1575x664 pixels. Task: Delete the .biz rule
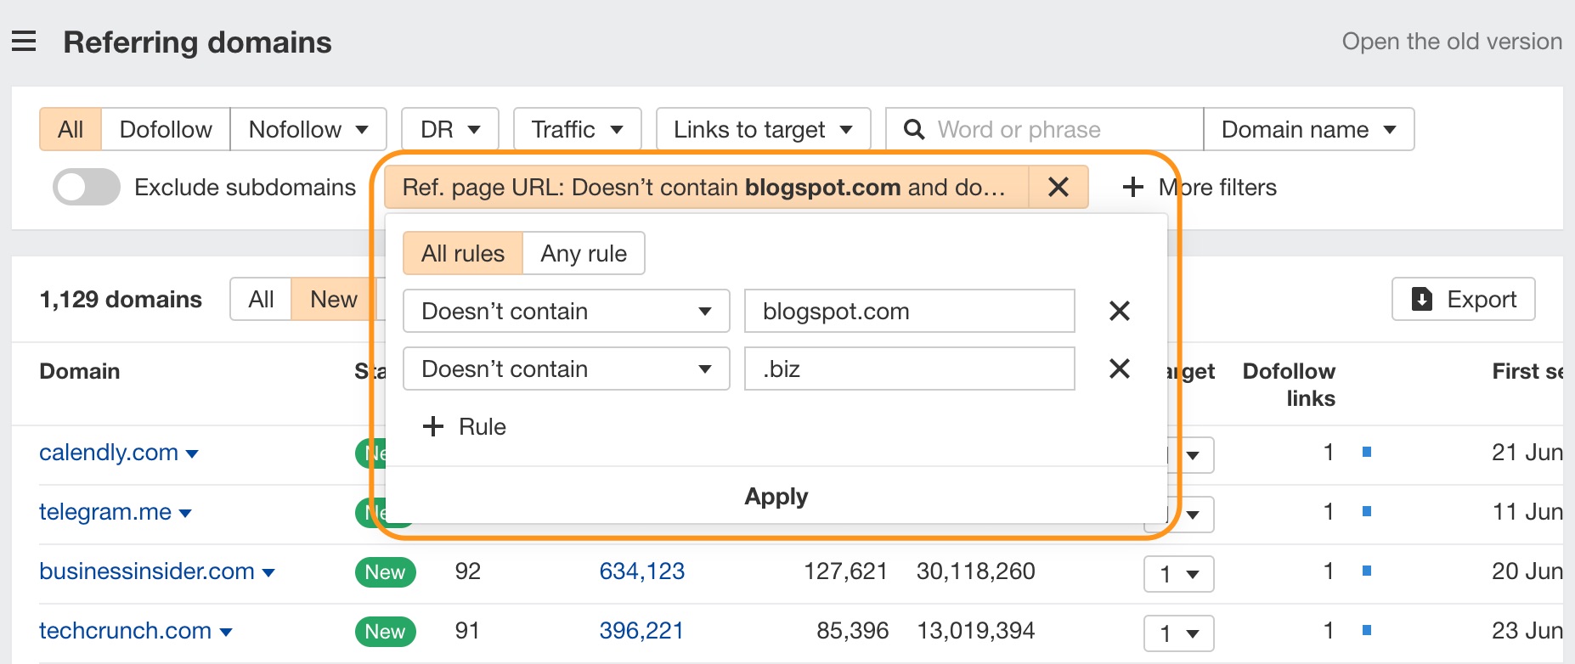coord(1119,369)
